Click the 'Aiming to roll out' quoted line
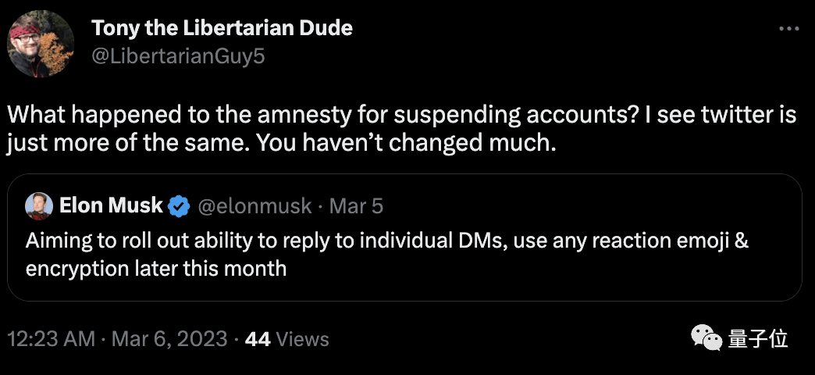 [x=387, y=241]
